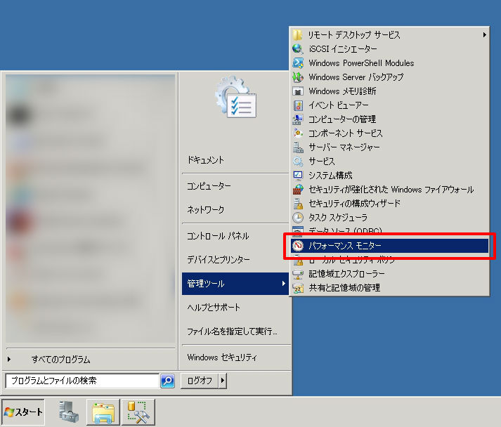The height and width of the screenshot is (427, 501).
Task: Expand the 管理ツール submenu arrow
Action: [x=283, y=283]
